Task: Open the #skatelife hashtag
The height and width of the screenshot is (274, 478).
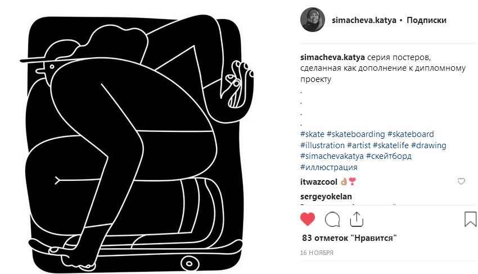Action: [x=391, y=145]
